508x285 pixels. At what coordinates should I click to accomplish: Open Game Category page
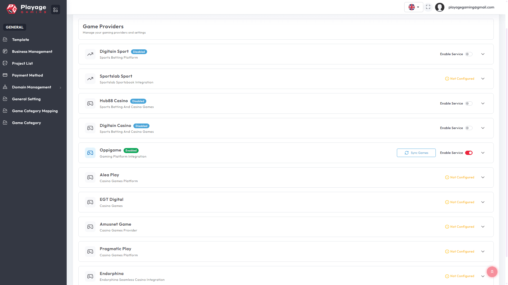tap(26, 123)
